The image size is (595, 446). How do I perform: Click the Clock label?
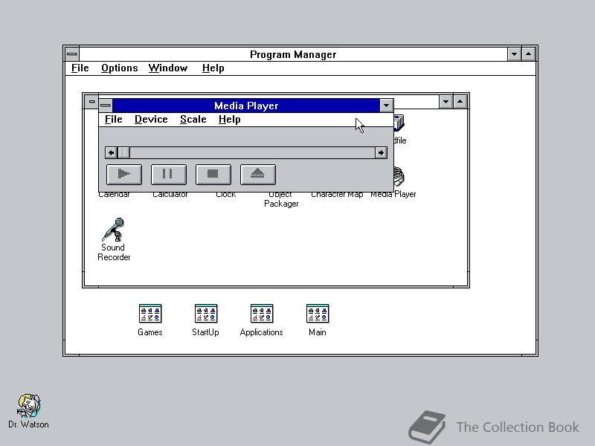click(x=226, y=195)
